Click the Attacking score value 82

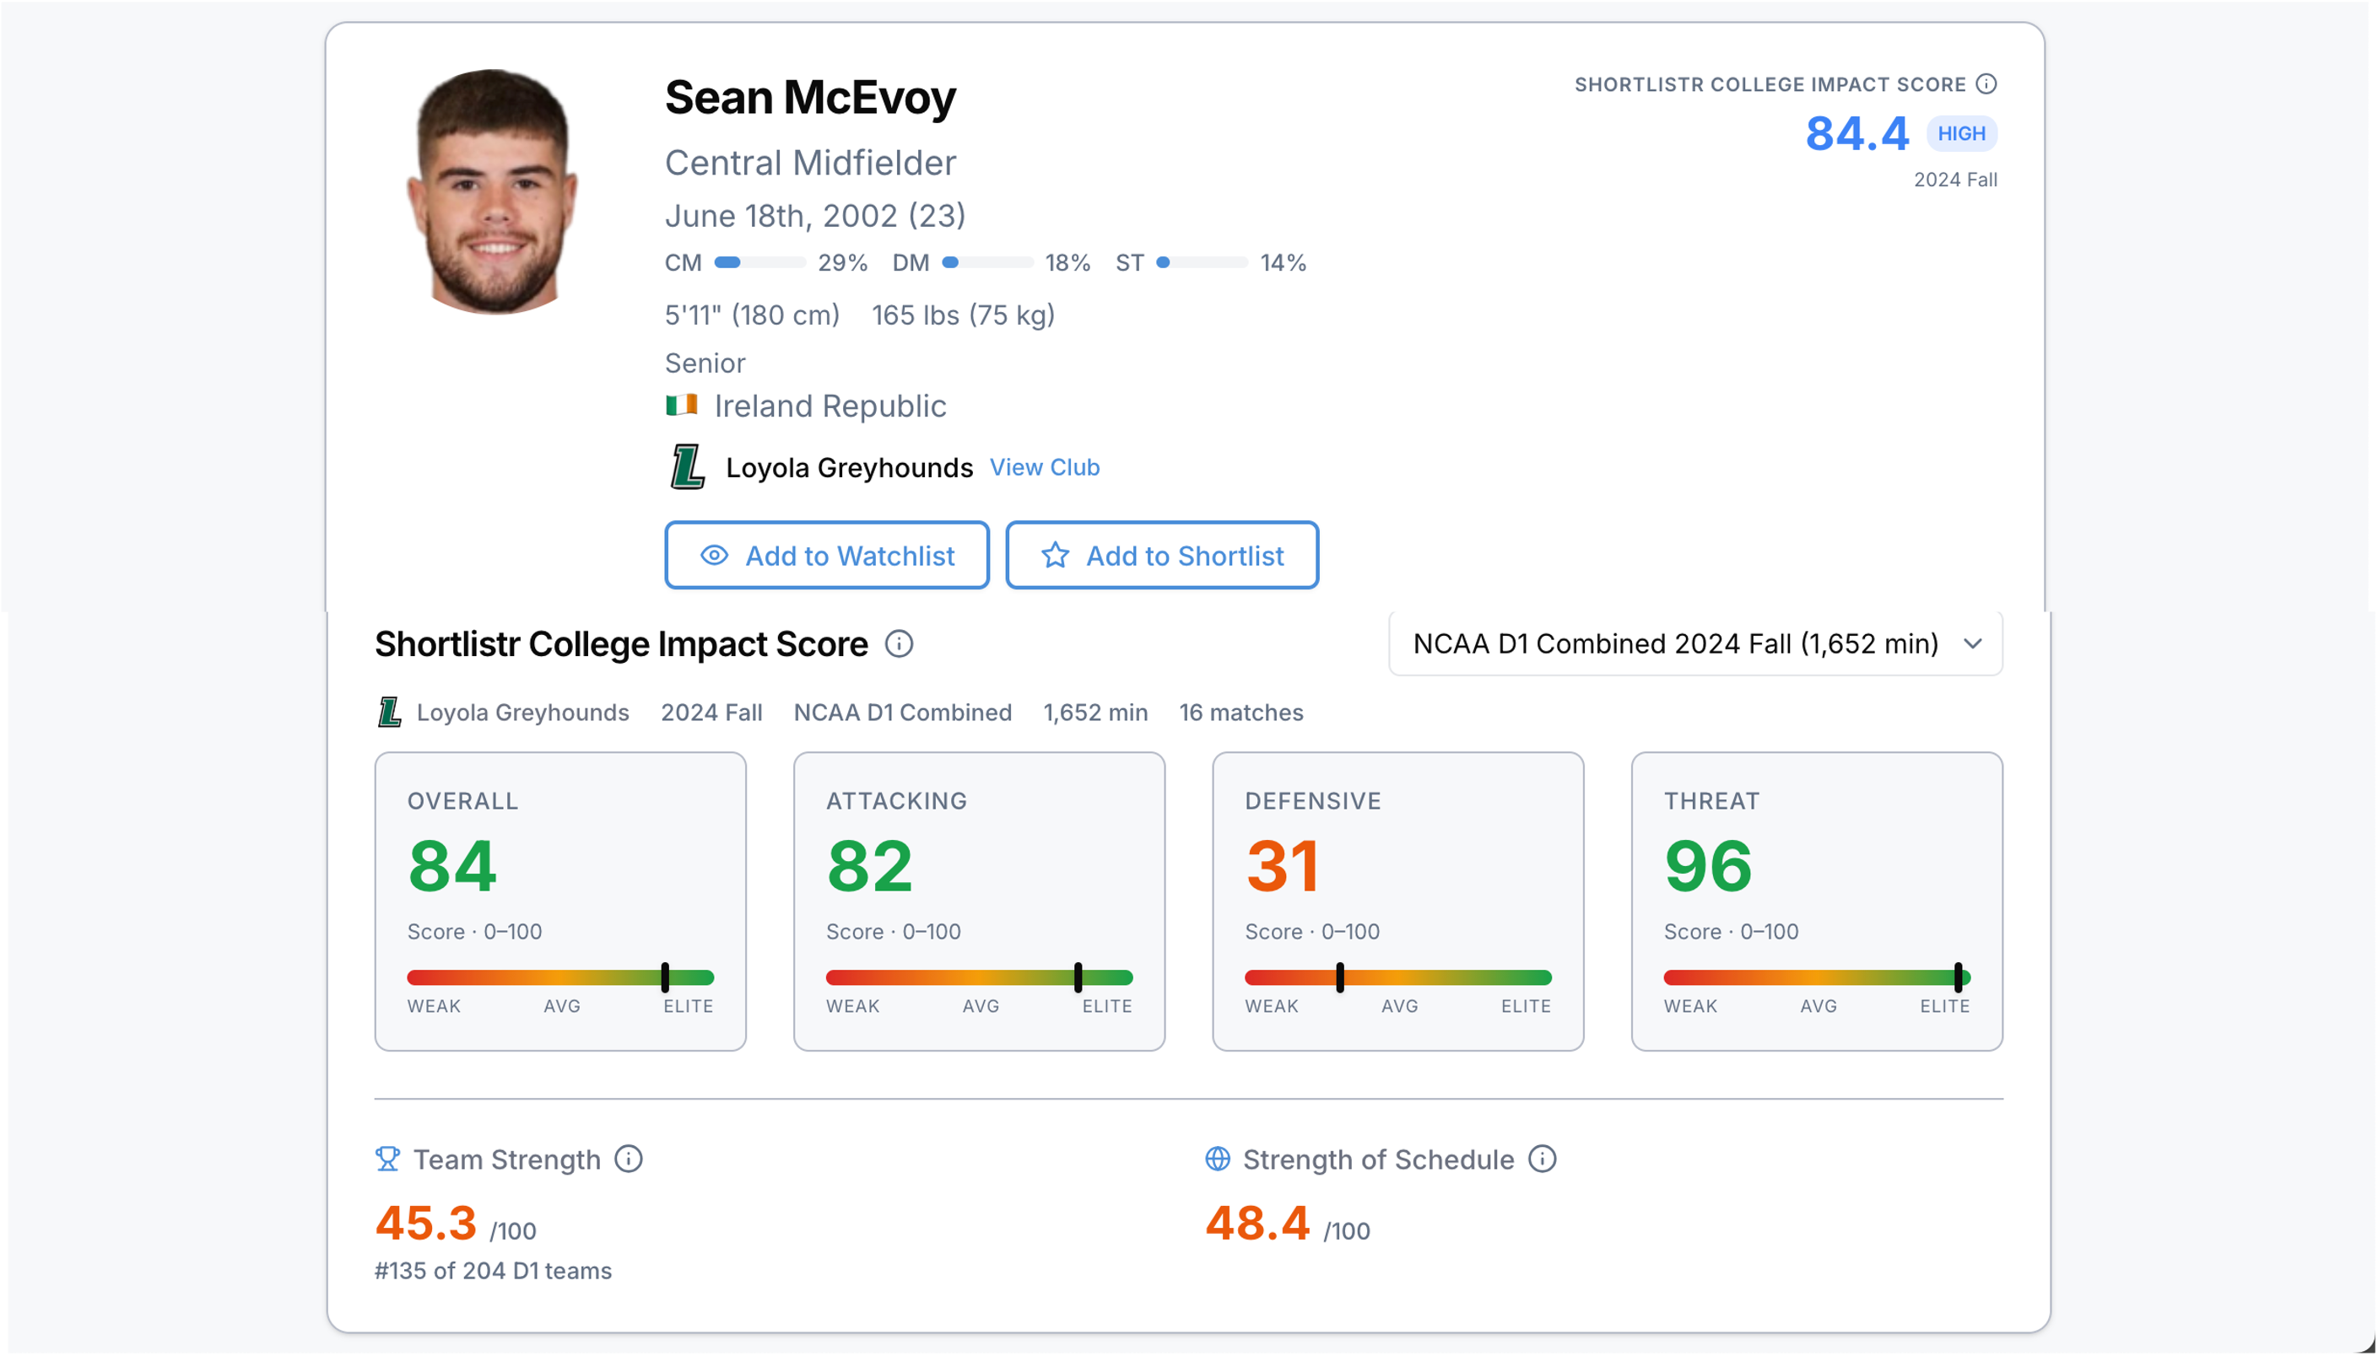coord(869,866)
